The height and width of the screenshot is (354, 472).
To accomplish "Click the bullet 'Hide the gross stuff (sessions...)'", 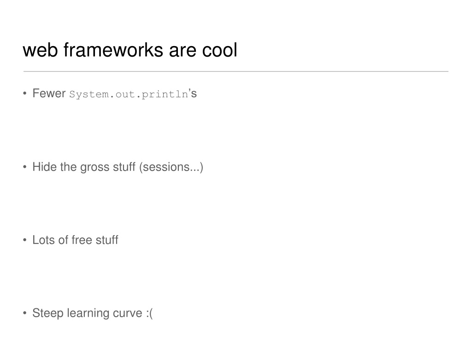I will pos(118,167).
